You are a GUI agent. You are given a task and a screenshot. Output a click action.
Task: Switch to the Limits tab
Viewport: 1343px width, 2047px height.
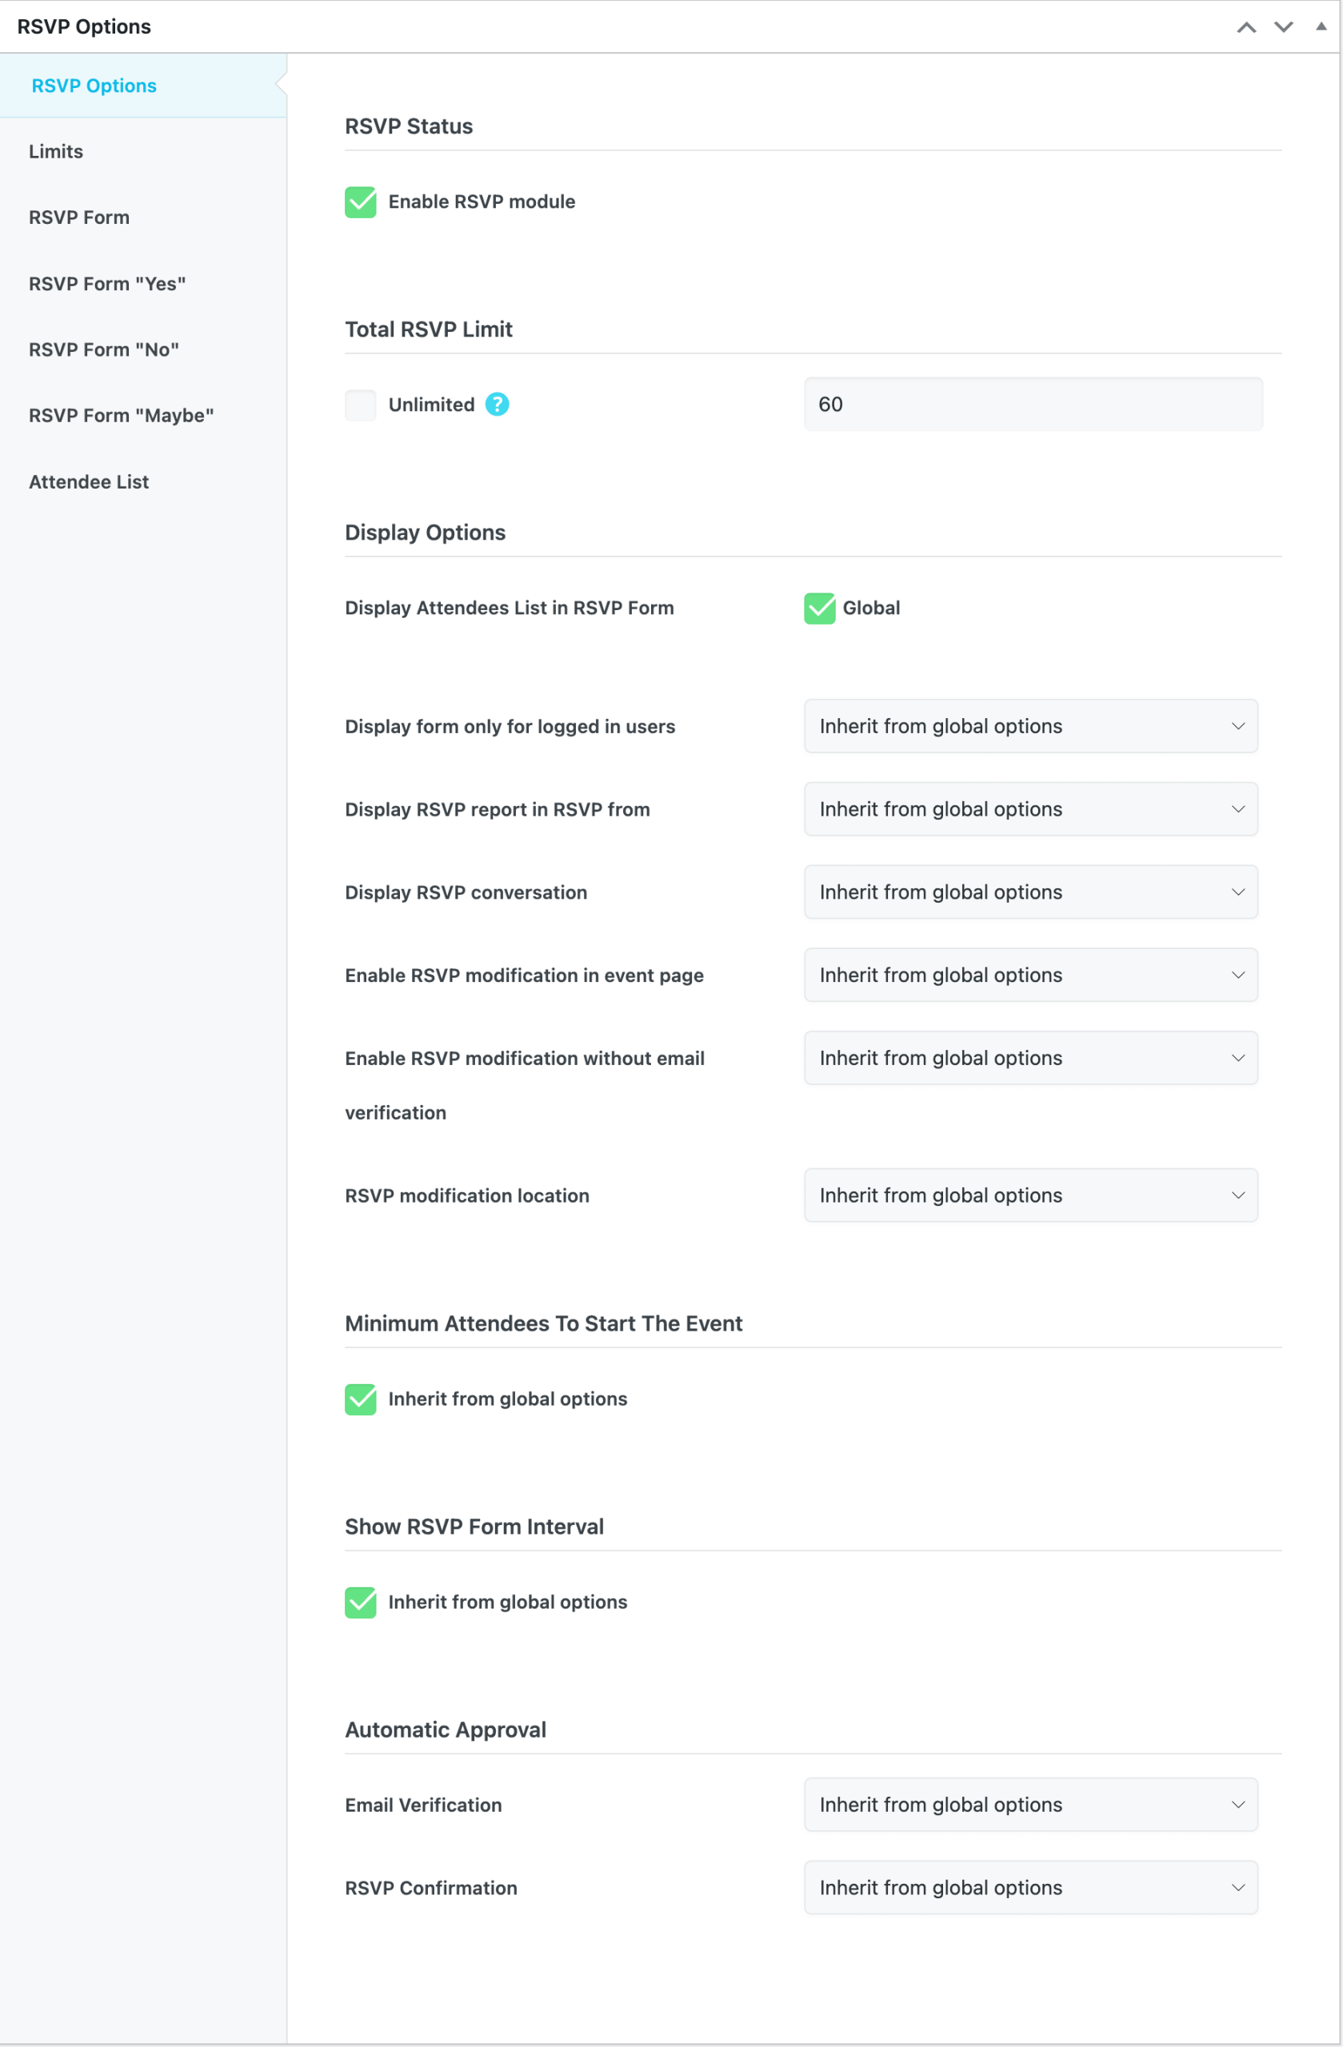56,151
